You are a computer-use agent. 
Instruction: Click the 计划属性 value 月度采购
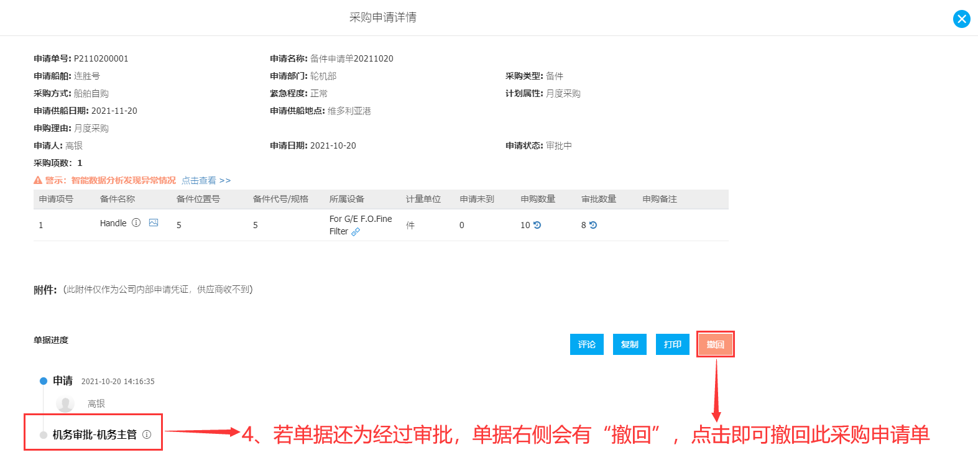563,93
